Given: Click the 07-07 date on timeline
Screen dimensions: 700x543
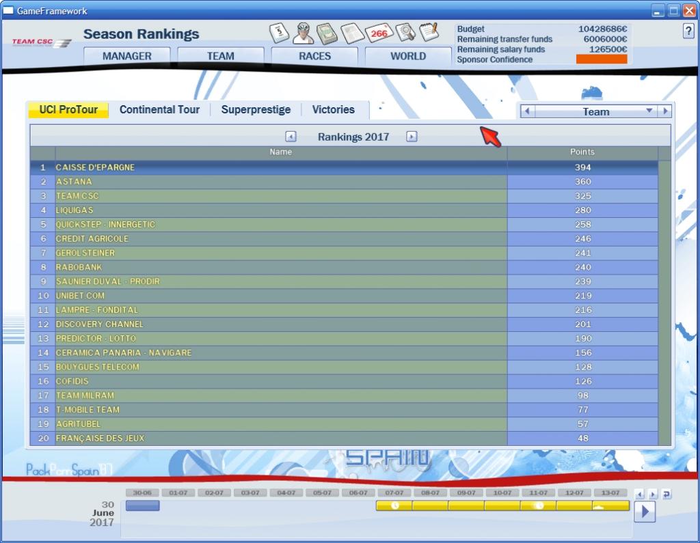Looking at the screenshot, I should (x=394, y=492).
